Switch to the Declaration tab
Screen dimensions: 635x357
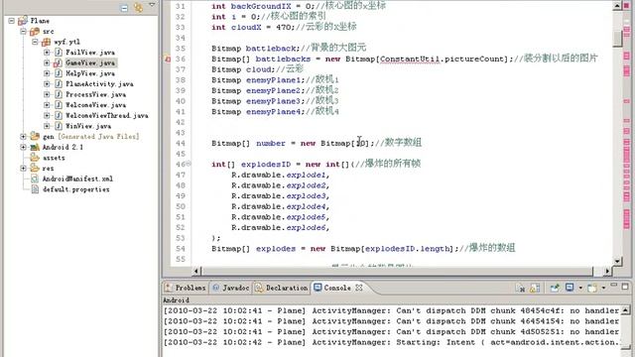pos(282,288)
